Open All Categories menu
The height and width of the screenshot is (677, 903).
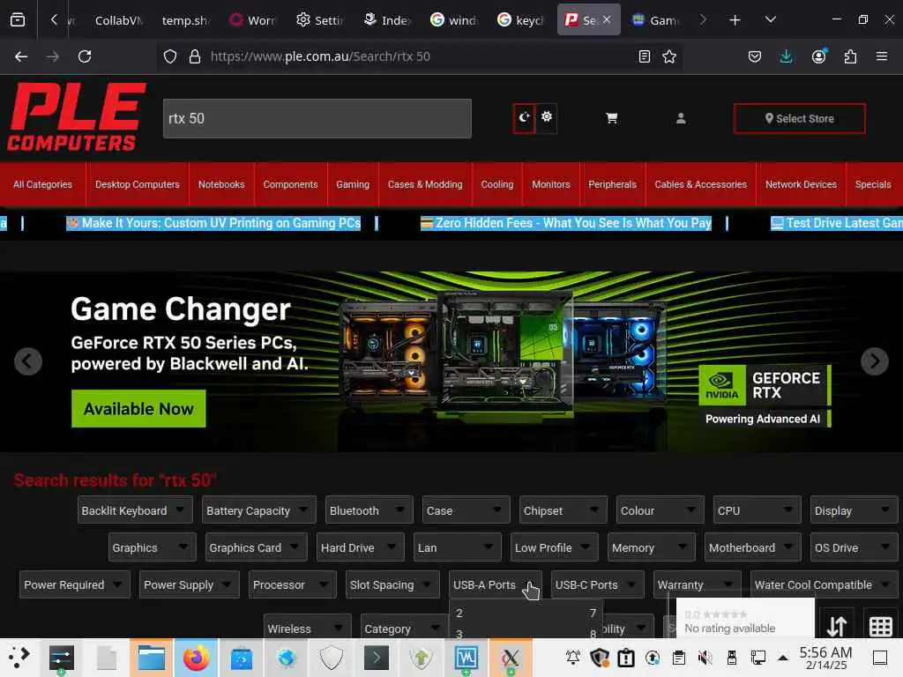coord(42,184)
